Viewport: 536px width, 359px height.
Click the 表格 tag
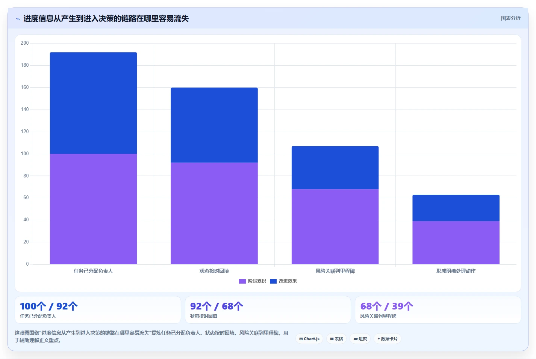[336, 339]
